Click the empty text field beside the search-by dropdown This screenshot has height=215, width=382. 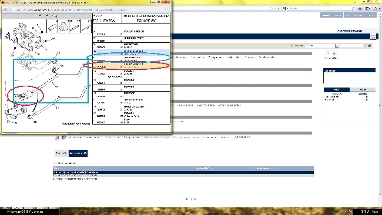coord(351,46)
